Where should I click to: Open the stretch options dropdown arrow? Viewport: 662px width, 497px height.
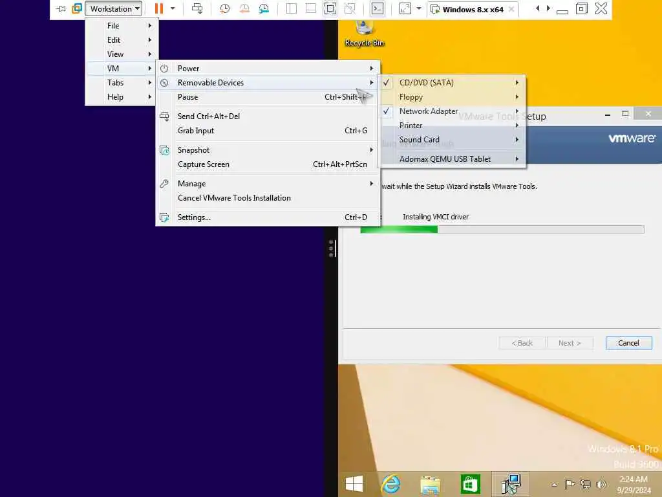[x=419, y=8]
